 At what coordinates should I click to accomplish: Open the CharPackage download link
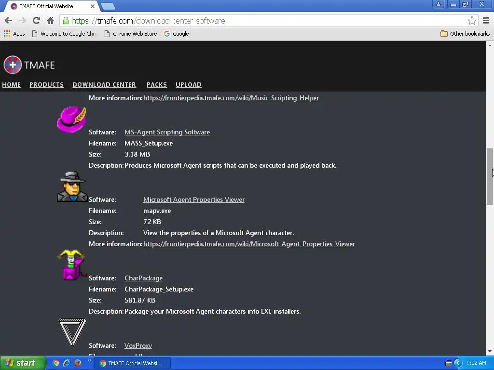(143, 278)
